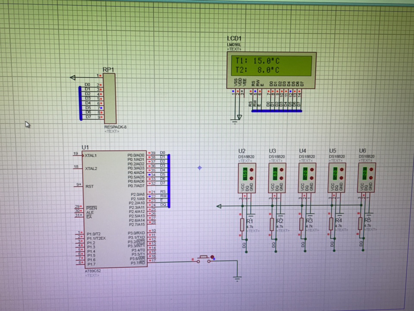Click the P0.0/AD0 pin label on U1

click(x=136, y=155)
